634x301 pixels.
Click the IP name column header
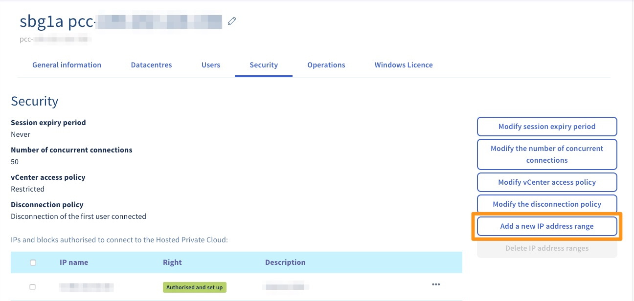pyautogui.click(x=73, y=262)
